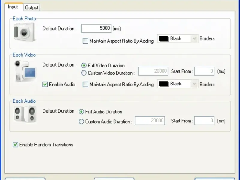Choose Custom Video Duration radio button
Image resolution: width=240 pixels, height=180 pixels.
click(84, 73)
